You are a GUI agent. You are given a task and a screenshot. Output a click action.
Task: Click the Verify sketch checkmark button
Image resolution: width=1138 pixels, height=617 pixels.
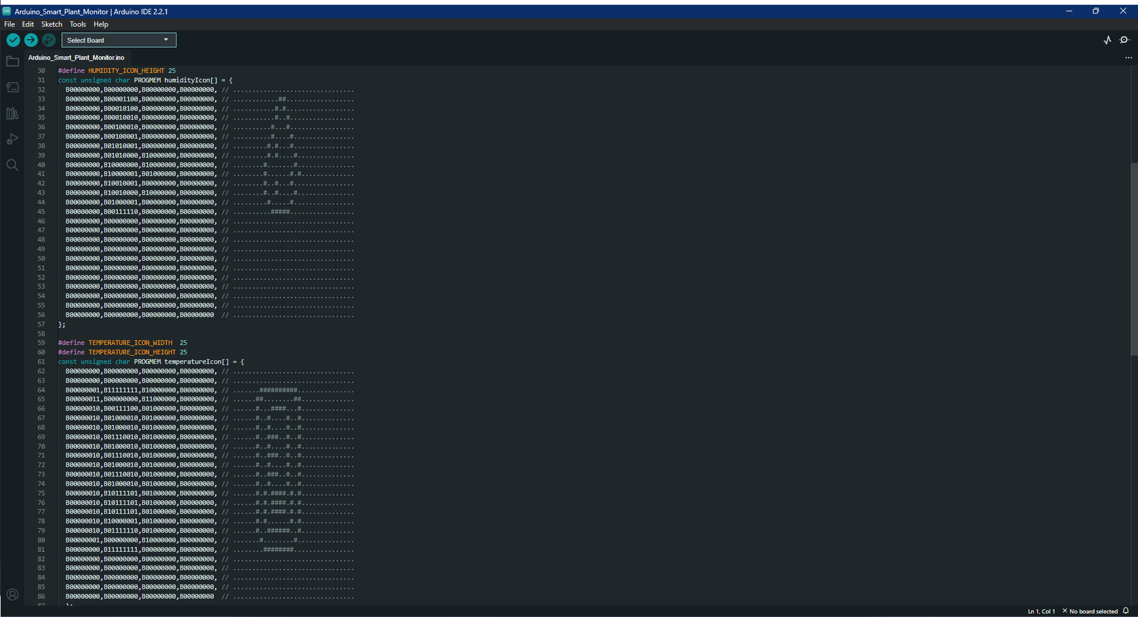[13, 40]
